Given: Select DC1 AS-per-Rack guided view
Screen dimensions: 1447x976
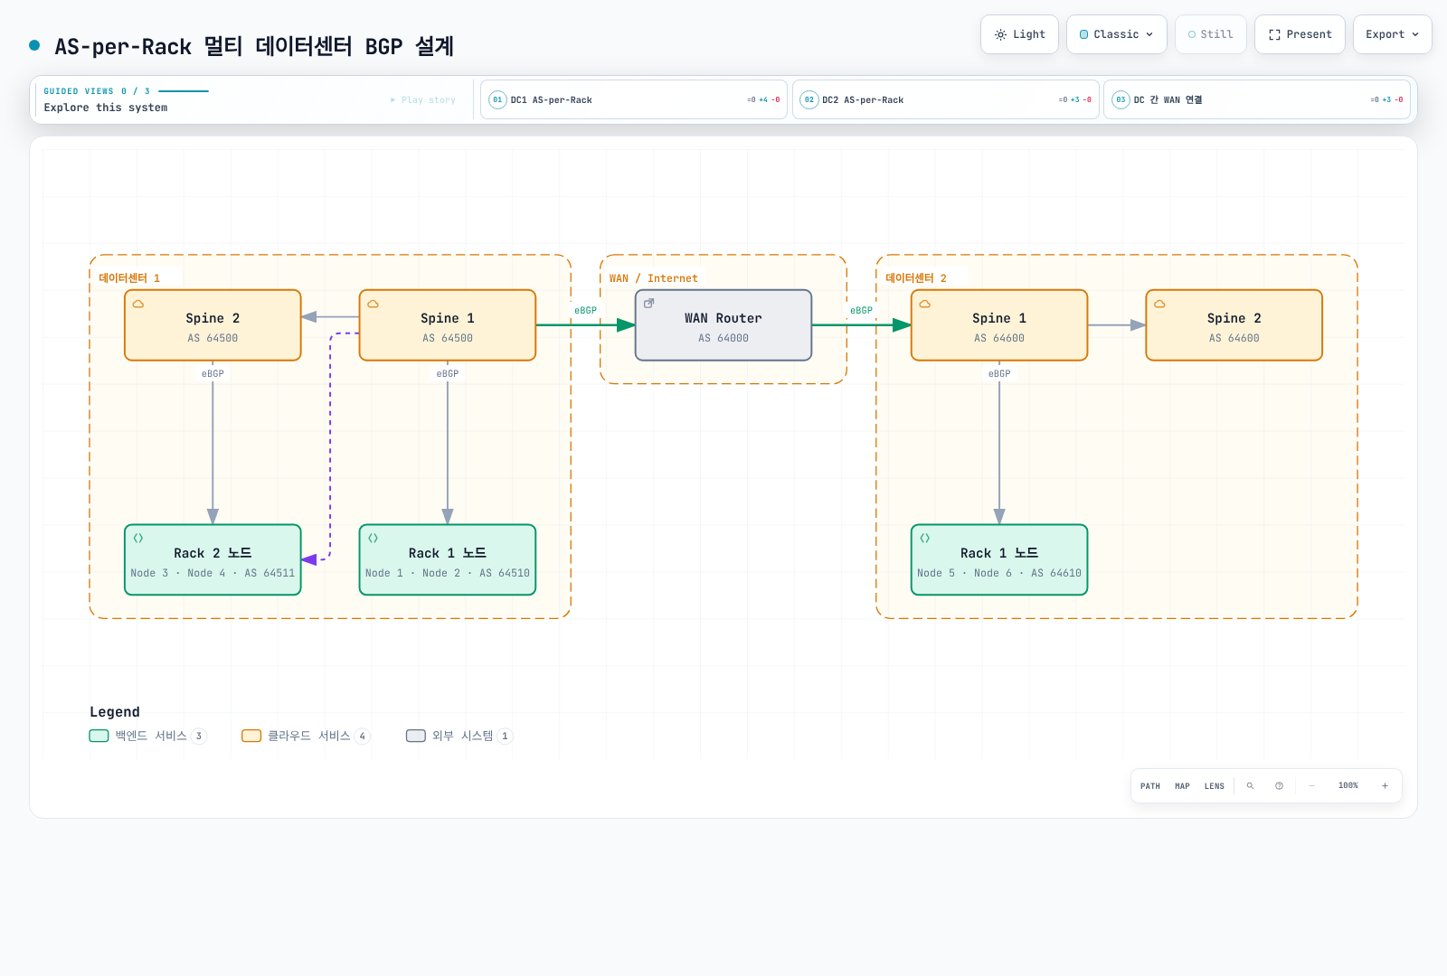Looking at the screenshot, I should [634, 99].
